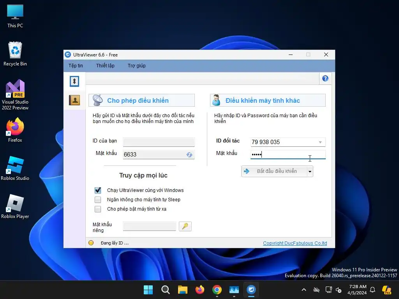Click the key icon for private password
This screenshot has width=399, height=299.
(x=185, y=226)
